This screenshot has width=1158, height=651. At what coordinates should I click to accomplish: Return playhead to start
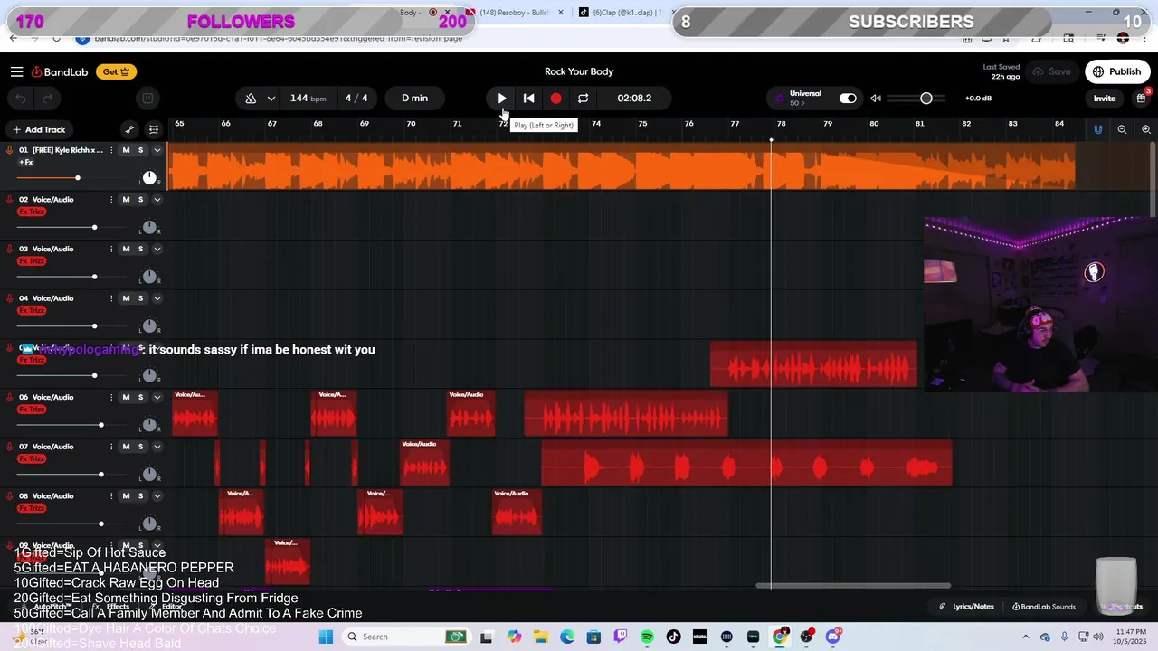528,98
